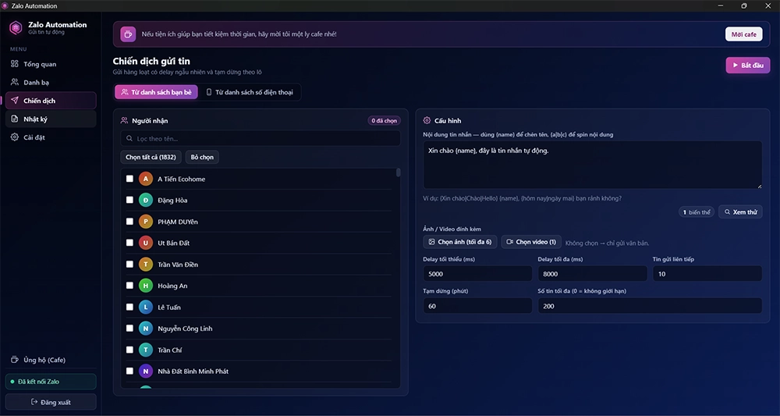
Task: Click avatar U of Ut Bán Đất
Action: point(146,243)
